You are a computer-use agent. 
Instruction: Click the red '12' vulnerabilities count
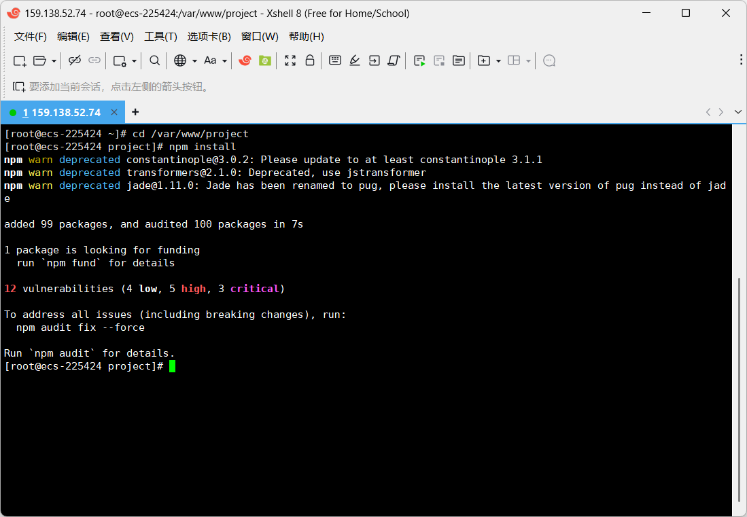tap(10, 289)
